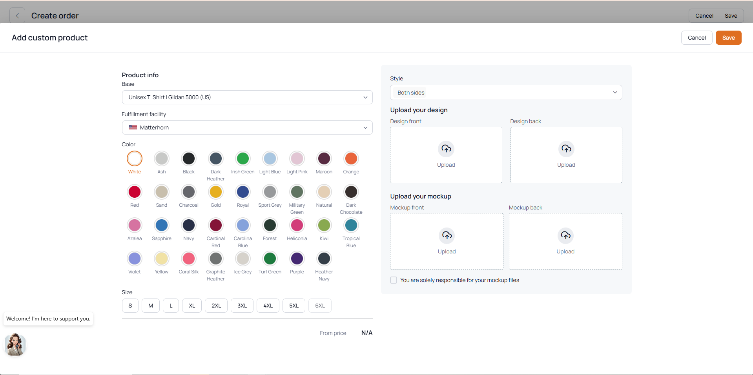Open the Base product dropdown

[x=247, y=97]
